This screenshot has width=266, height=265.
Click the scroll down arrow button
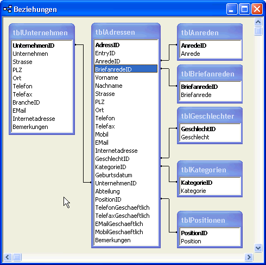[258, 248]
